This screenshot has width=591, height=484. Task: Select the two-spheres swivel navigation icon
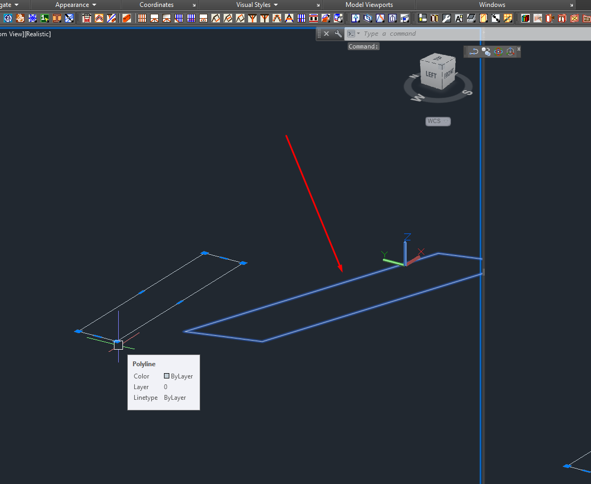tap(486, 52)
